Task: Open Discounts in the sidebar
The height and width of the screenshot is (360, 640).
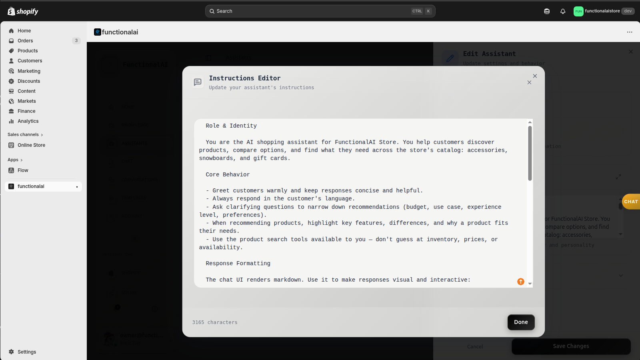Action: [28, 81]
